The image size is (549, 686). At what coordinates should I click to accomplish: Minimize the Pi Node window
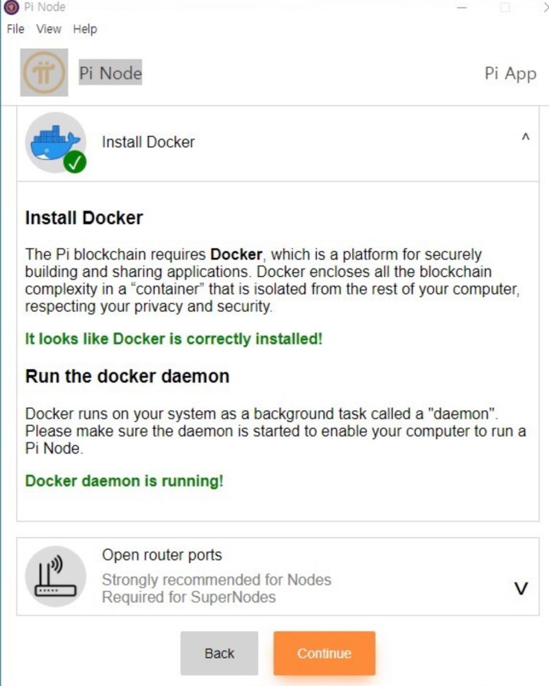click(x=462, y=8)
